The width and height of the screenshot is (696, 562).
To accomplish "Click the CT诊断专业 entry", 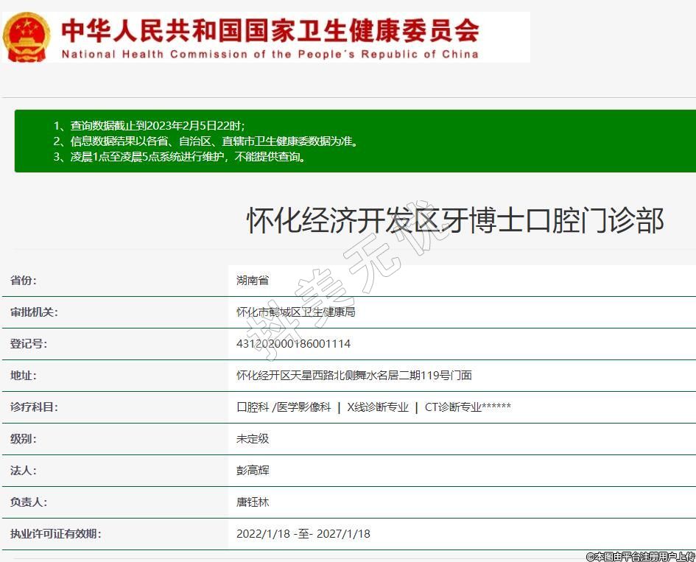I will [452, 407].
